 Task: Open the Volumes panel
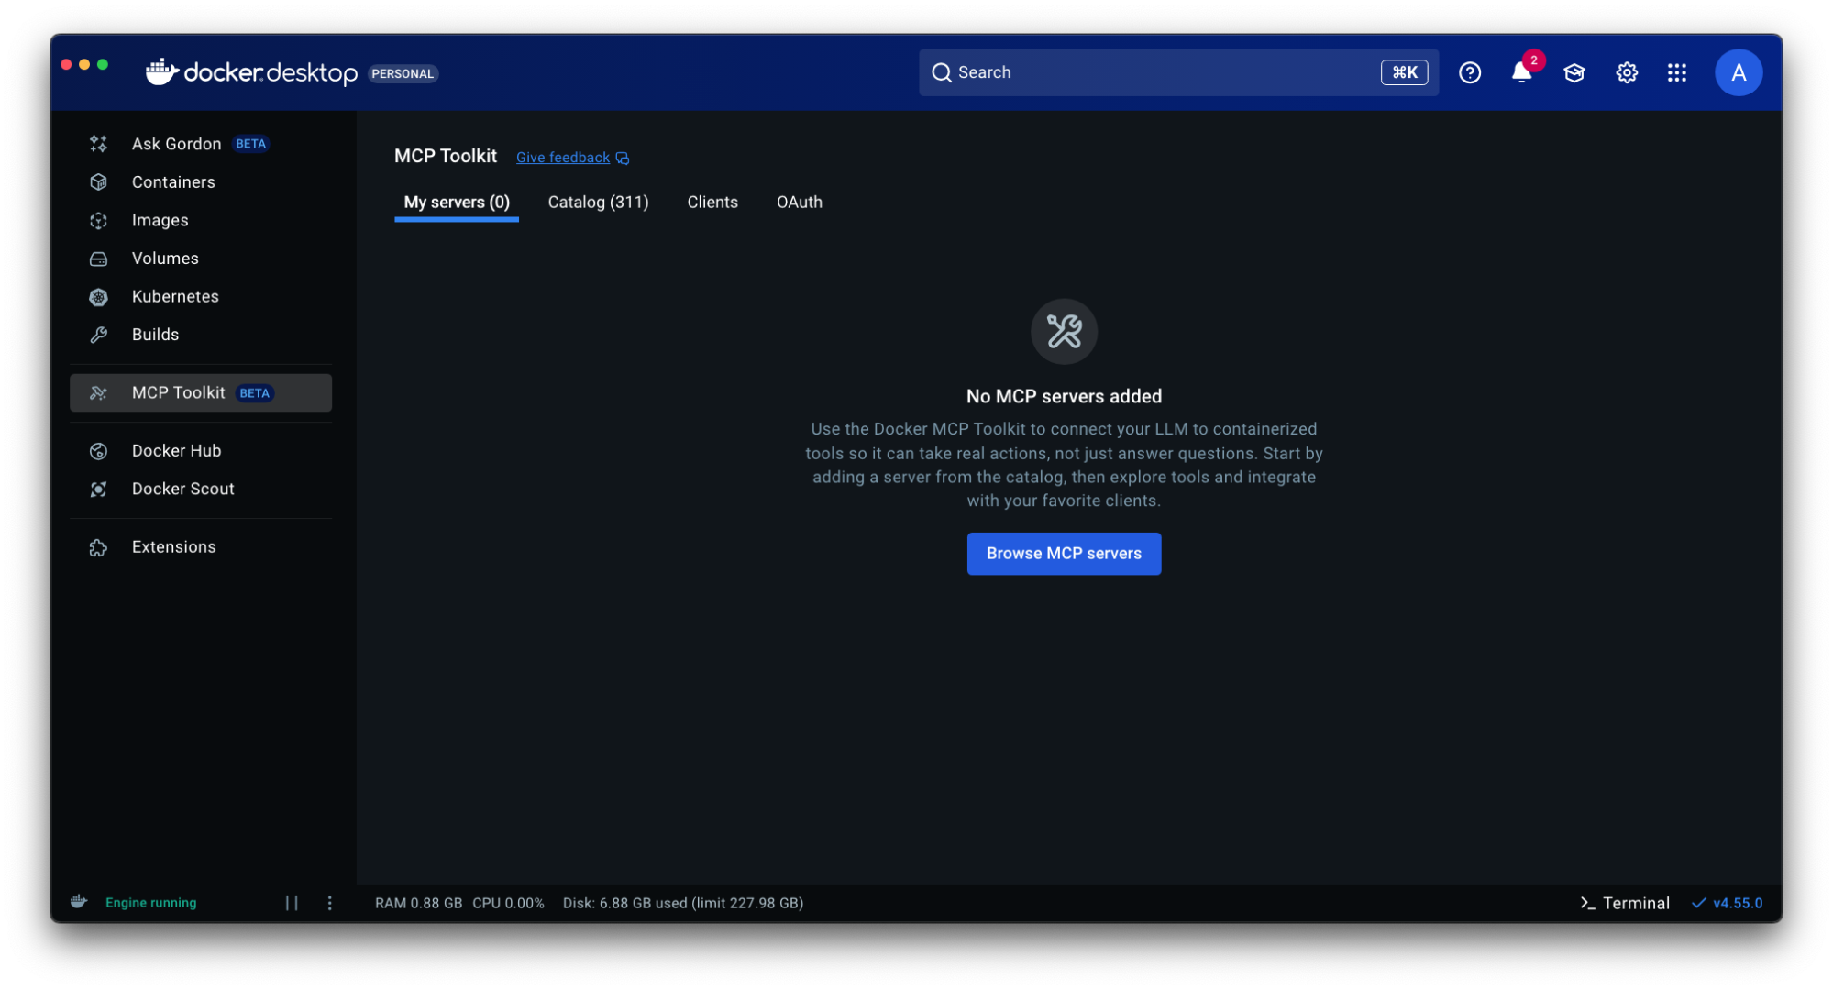pyautogui.click(x=165, y=258)
